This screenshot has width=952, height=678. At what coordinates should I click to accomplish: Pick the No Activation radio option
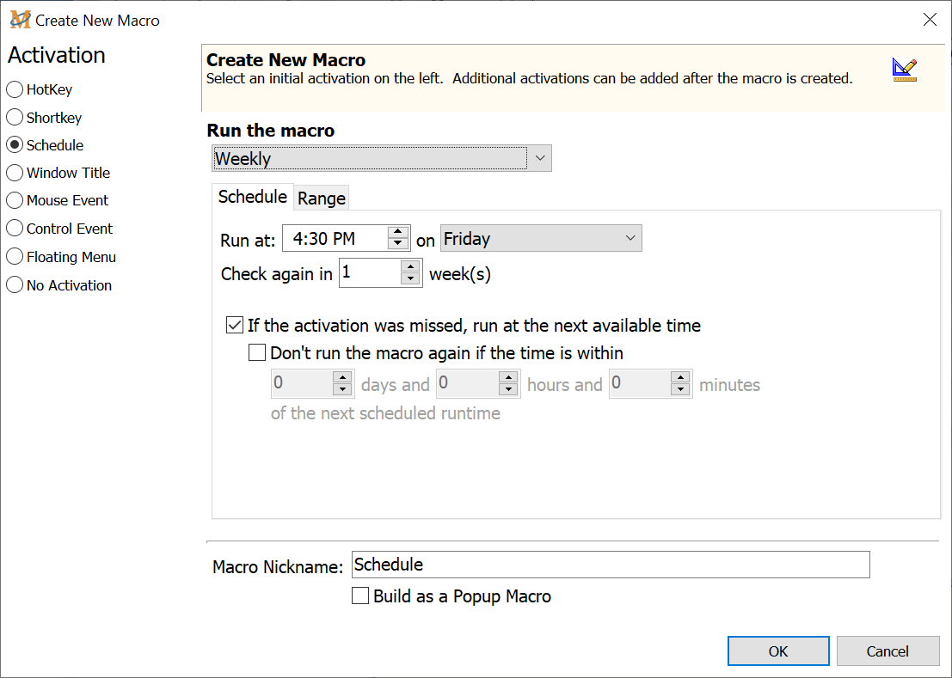(x=15, y=285)
